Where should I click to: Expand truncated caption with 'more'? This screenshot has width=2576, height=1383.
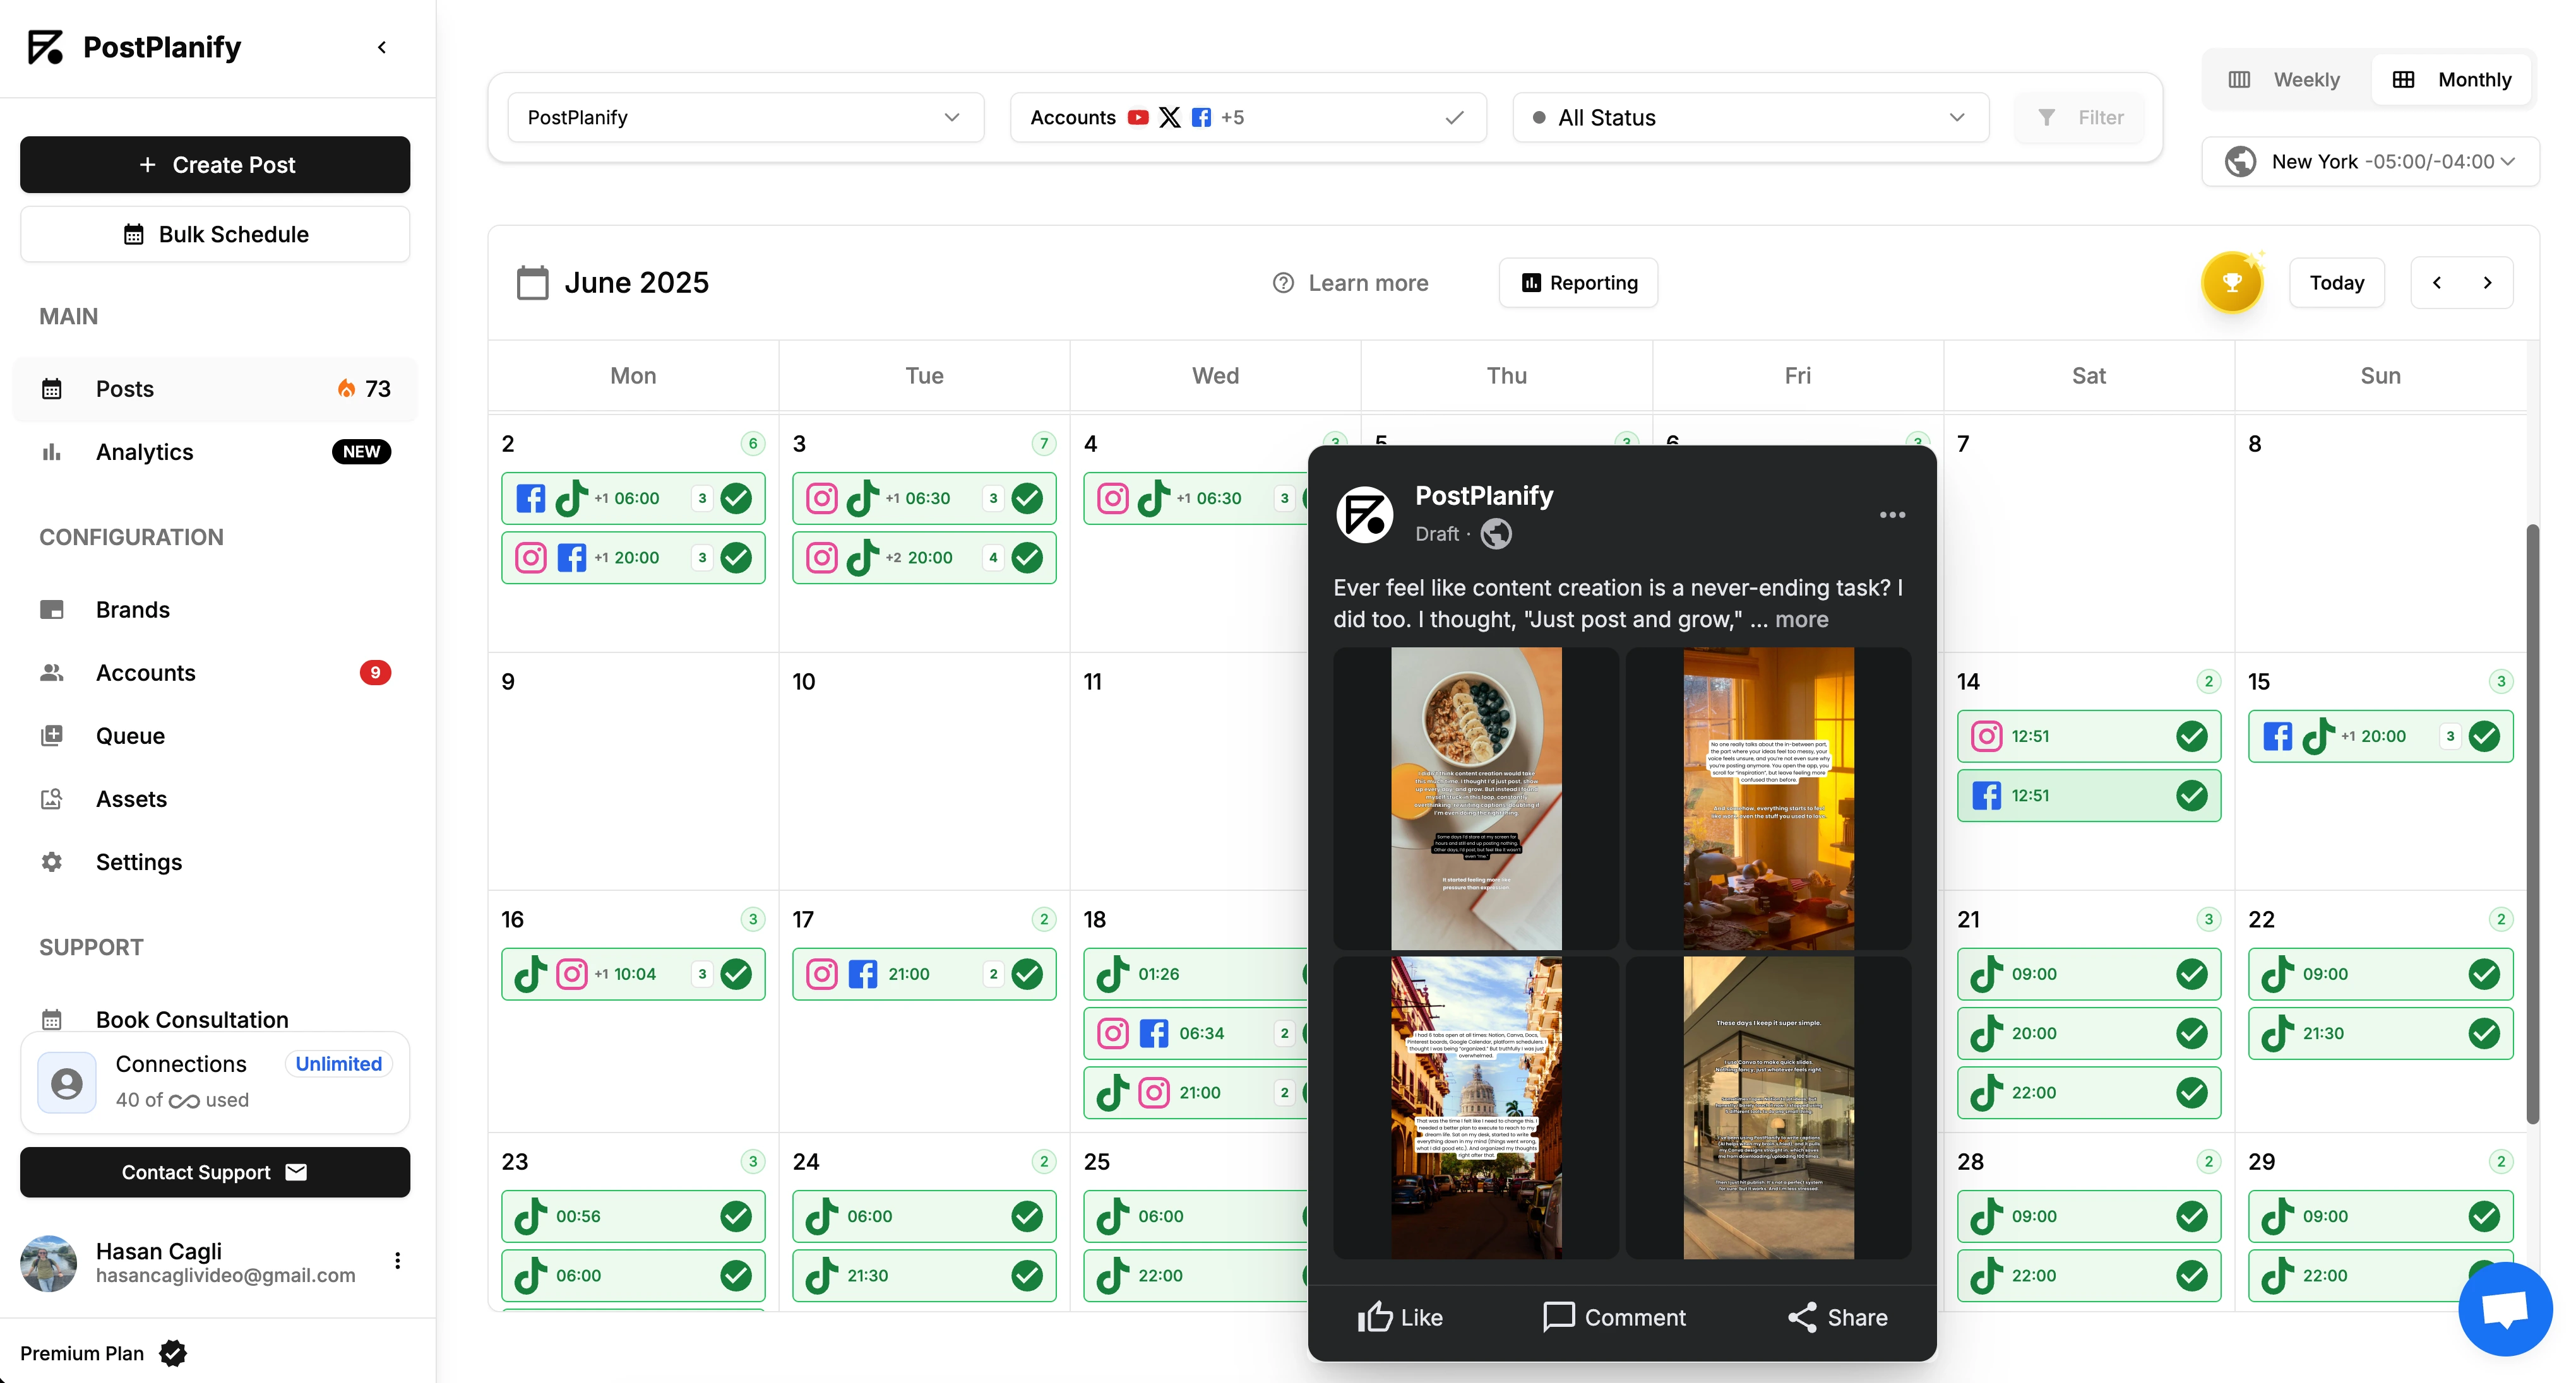coord(1801,620)
